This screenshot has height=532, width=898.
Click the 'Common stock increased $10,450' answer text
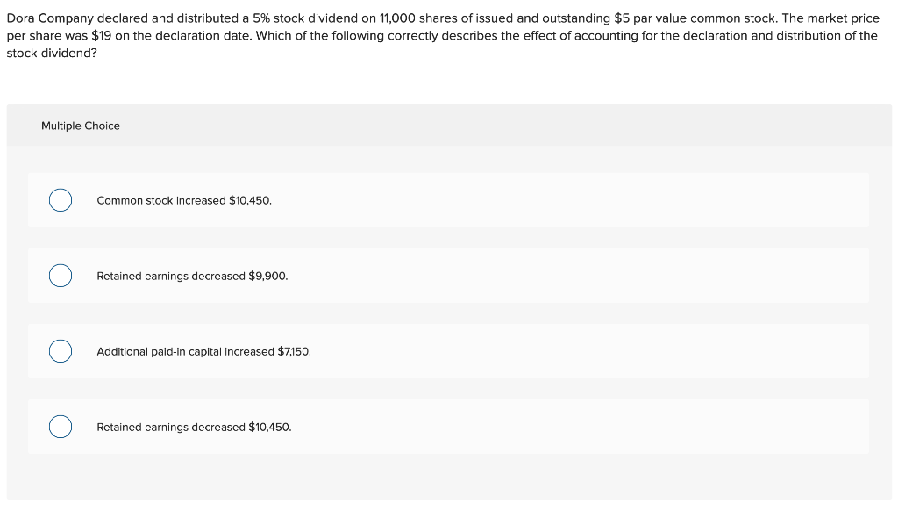pyautogui.click(x=183, y=200)
